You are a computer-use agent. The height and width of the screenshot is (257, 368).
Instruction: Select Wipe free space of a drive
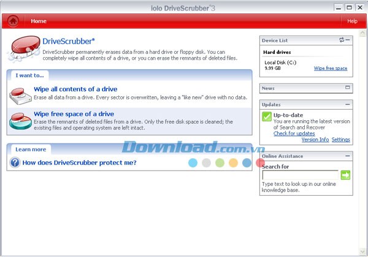click(x=74, y=114)
